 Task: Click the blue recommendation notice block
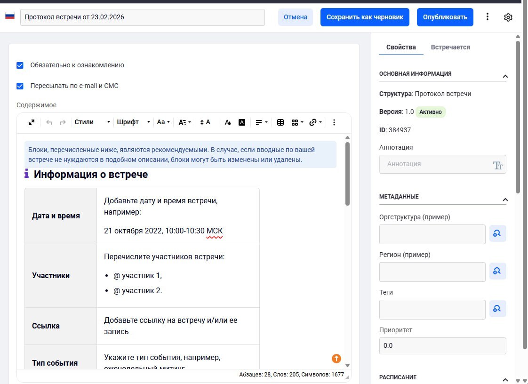click(x=180, y=155)
